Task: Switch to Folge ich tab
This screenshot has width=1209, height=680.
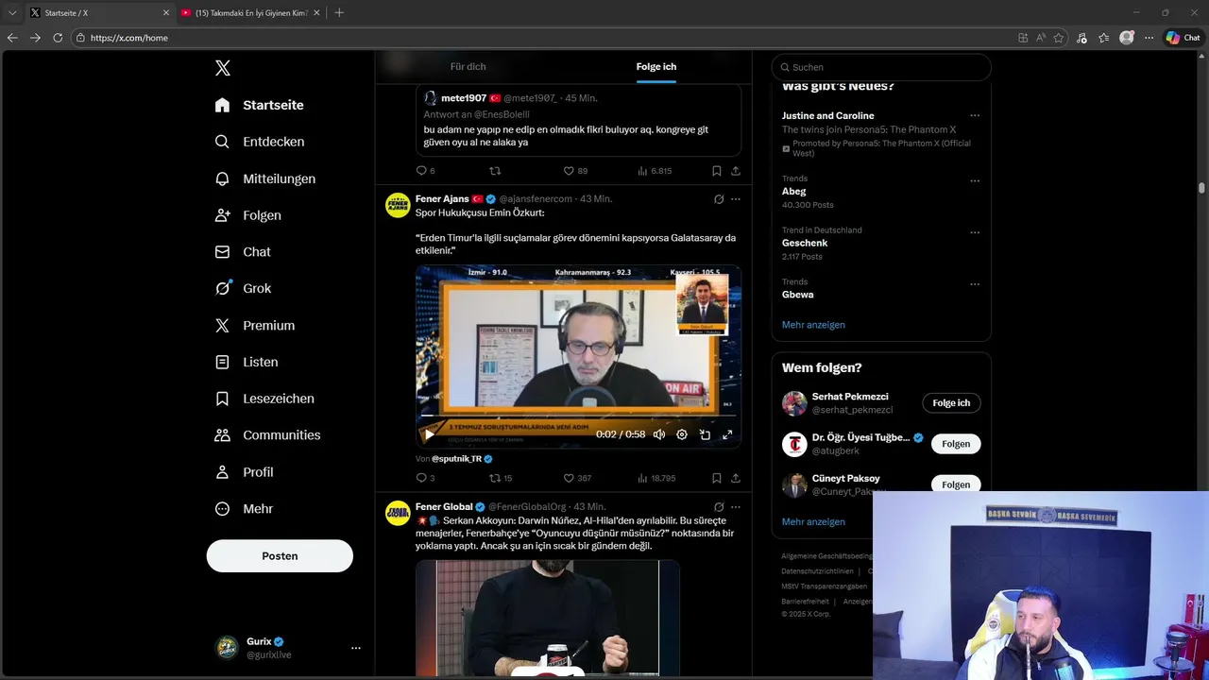Action: point(656,67)
